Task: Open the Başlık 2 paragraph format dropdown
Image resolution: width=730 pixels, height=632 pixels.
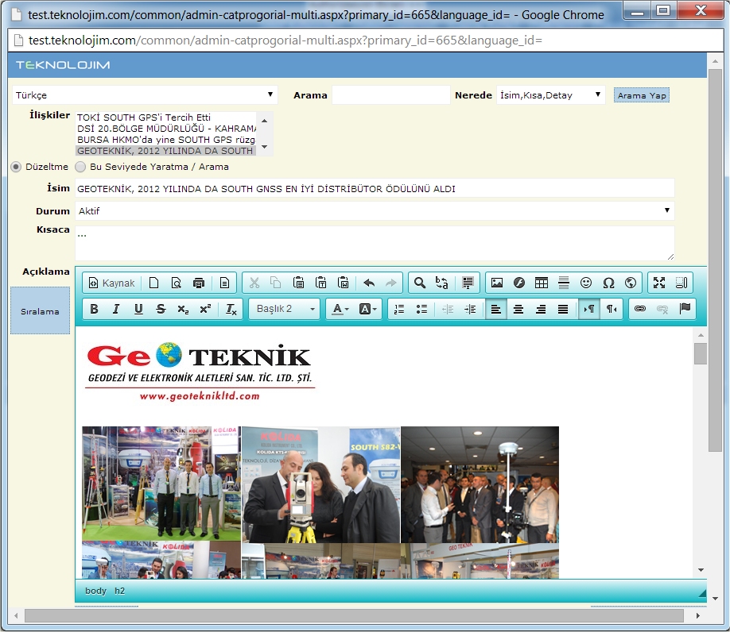Action: click(x=284, y=309)
